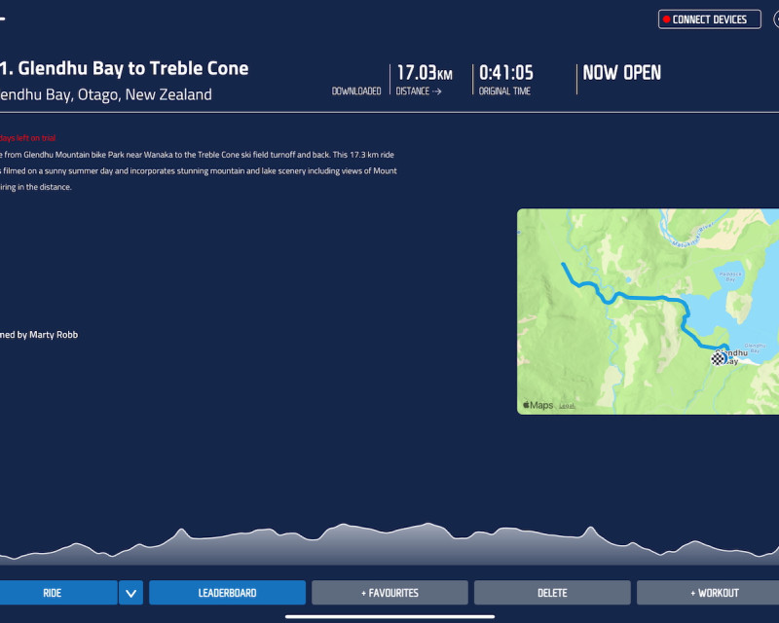Click the elevation profile graph
Viewport: 779px width, 623px height.
click(389, 545)
